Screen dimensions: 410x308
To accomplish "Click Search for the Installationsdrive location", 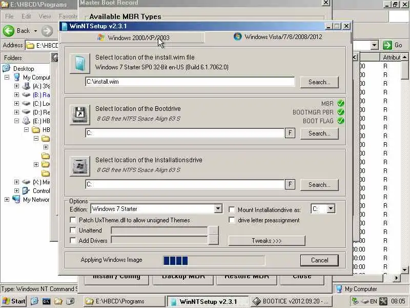I will click(x=319, y=185).
